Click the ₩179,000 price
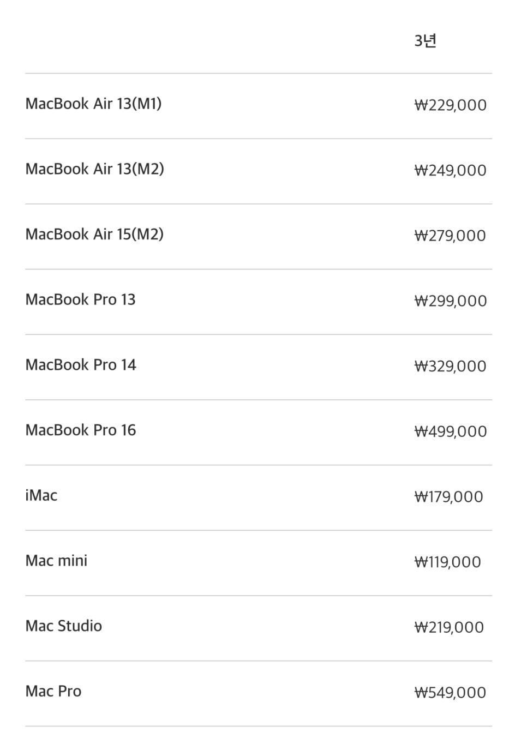The height and width of the screenshot is (750, 527). (x=448, y=497)
